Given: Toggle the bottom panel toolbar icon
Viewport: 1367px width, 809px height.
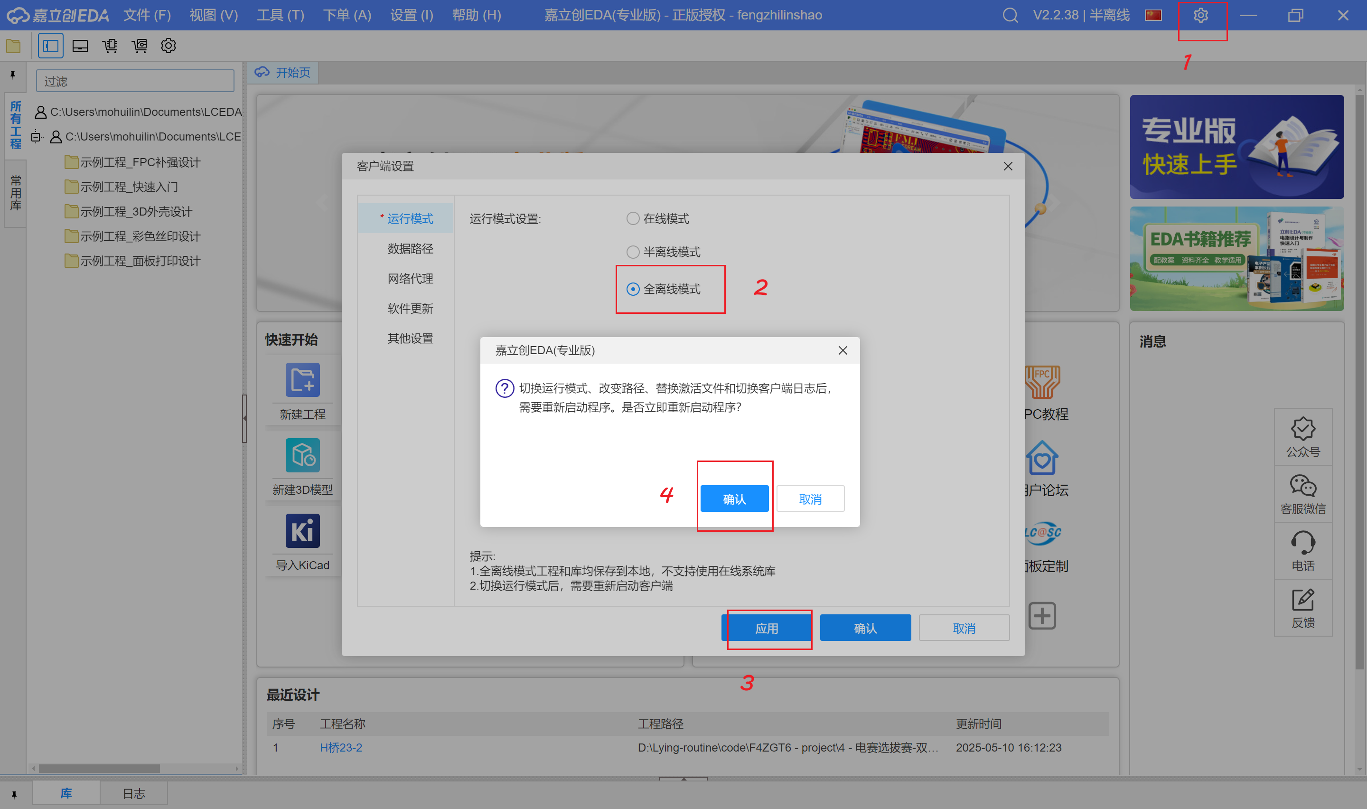Looking at the screenshot, I should pos(80,46).
